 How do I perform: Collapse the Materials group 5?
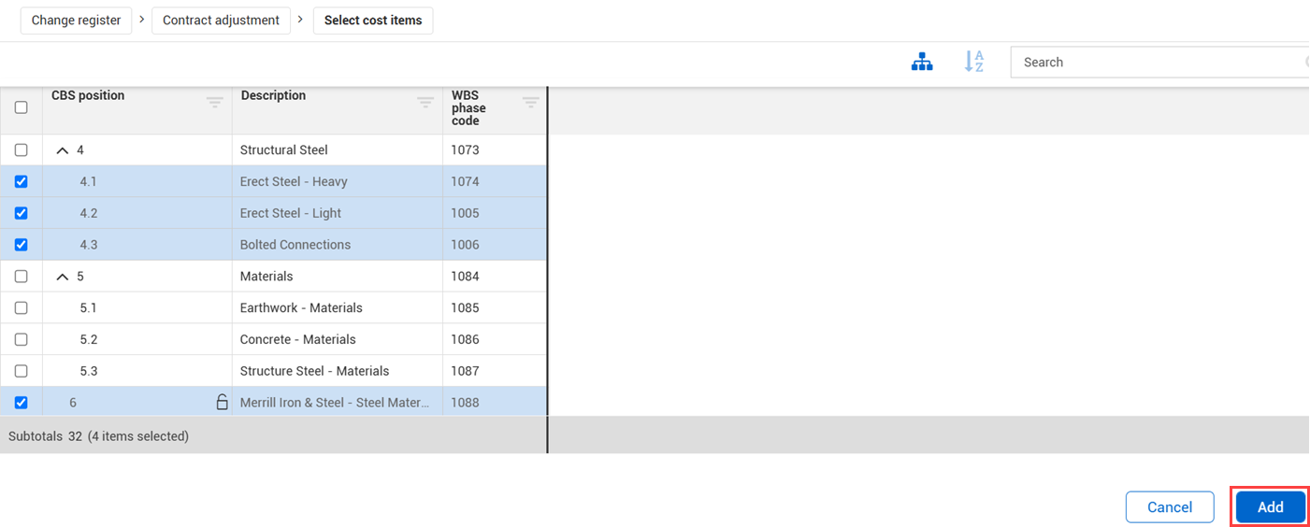tap(63, 277)
